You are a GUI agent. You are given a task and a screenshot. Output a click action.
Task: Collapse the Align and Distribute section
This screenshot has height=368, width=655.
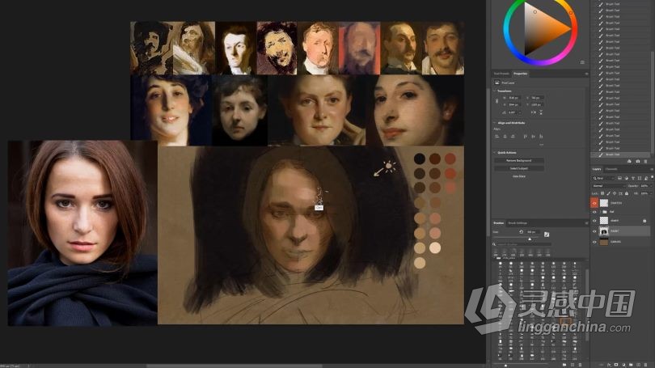tap(494, 123)
